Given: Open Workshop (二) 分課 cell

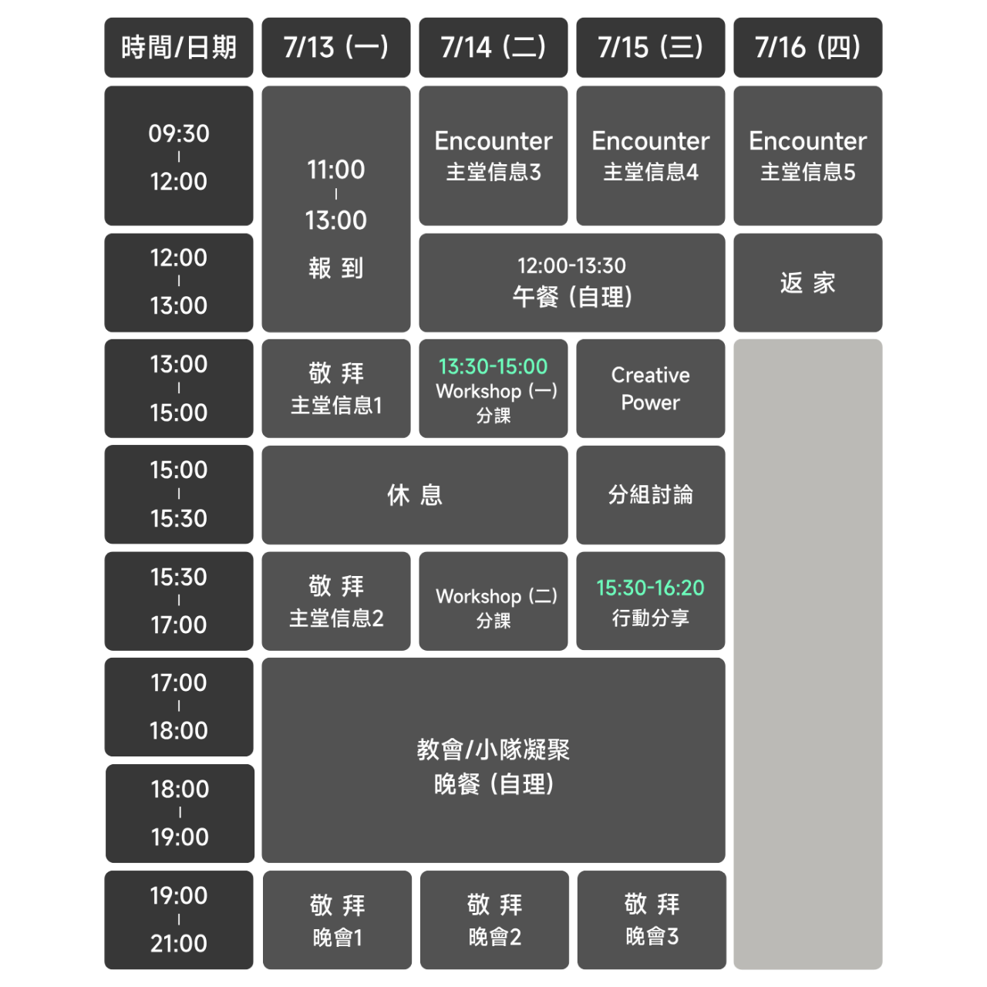Looking at the screenshot, I should pos(493,601).
